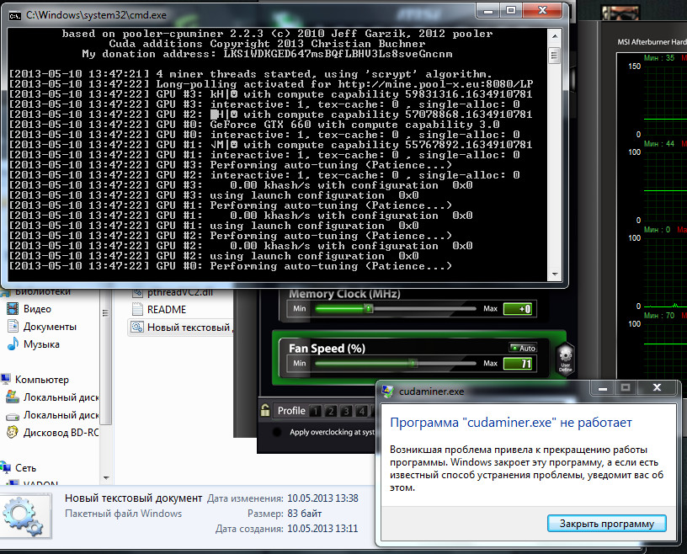This screenshot has width=687, height=554.
Task: Select the README file icon
Action: point(137,310)
